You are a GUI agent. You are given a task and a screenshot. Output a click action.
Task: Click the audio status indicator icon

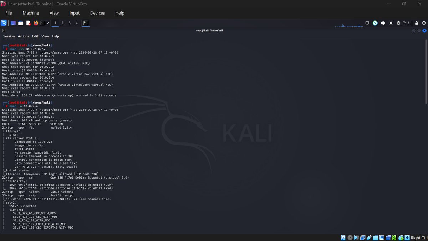(x=356, y=238)
